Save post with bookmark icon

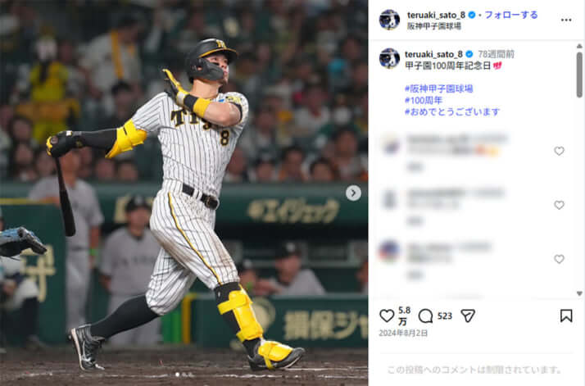coord(566,316)
